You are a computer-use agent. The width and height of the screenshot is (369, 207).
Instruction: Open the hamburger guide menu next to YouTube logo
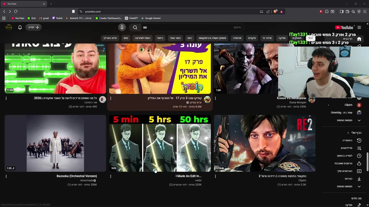pos(359,27)
